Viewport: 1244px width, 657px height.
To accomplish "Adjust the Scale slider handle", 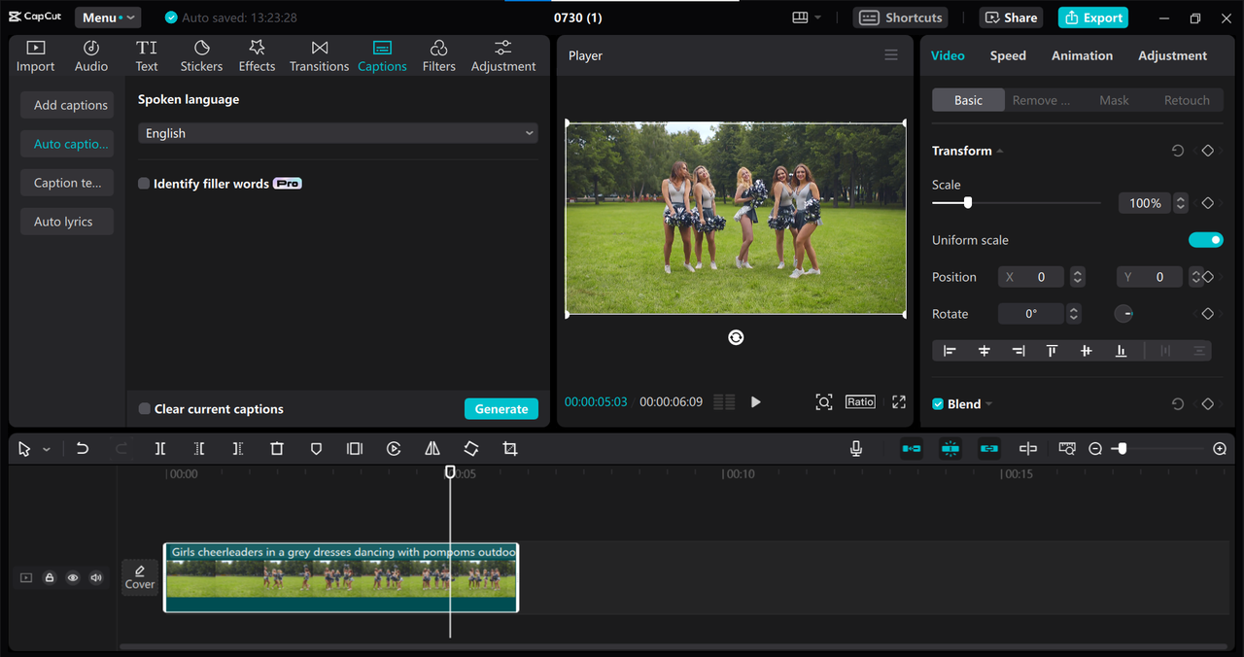I will pyautogui.click(x=967, y=203).
